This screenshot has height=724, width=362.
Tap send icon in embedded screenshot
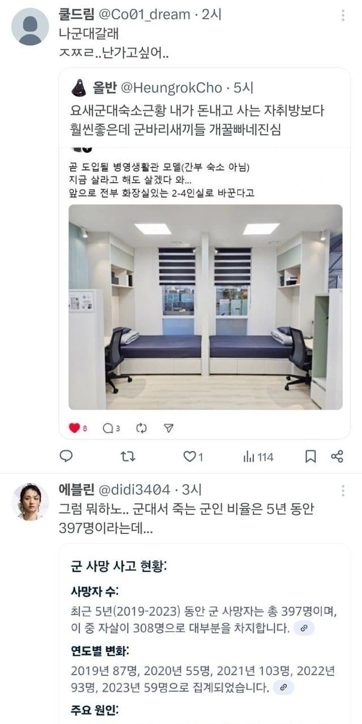pyautogui.click(x=169, y=428)
